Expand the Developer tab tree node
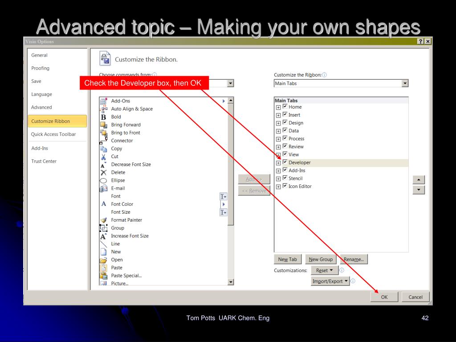The height and width of the screenshot is (342, 456). pyautogui.click(x=278, y=163)
